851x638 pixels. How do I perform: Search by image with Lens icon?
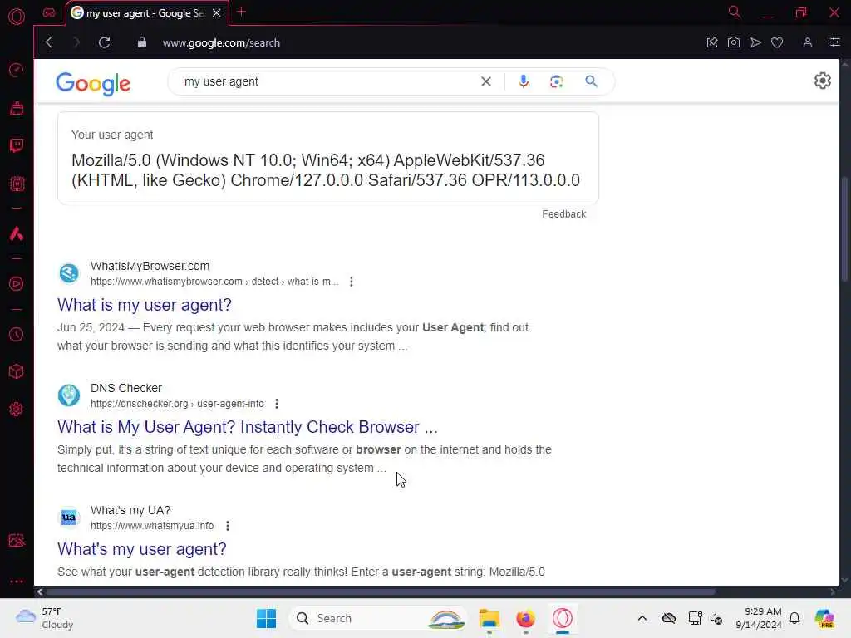[556, 81]
